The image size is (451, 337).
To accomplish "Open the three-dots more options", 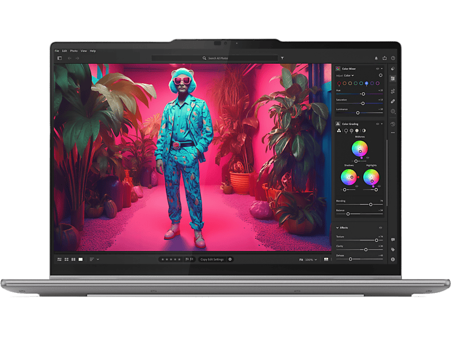I will coord(393,133).
